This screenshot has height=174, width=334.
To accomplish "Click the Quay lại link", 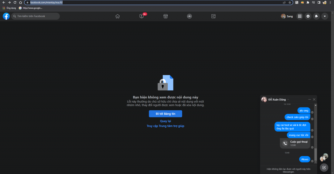I will (165, 121).
